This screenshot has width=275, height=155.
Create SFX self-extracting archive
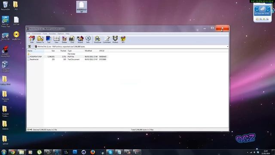point(123,39)
